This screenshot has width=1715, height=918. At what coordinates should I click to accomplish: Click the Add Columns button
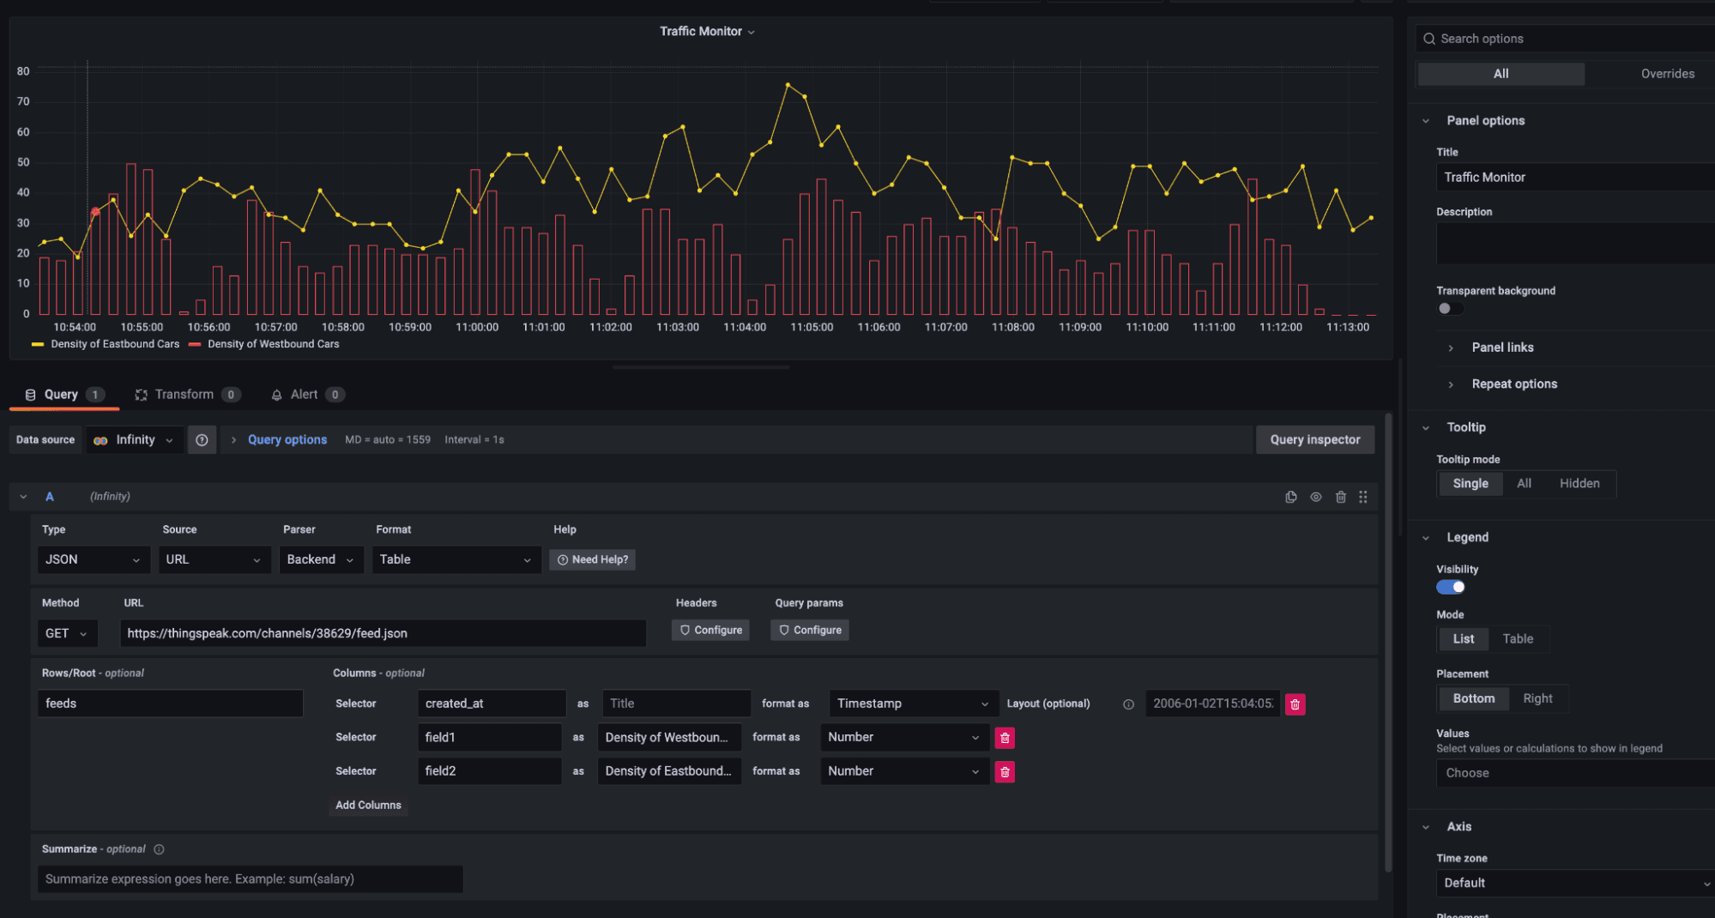pyautogui.click(x=368, y=805)
